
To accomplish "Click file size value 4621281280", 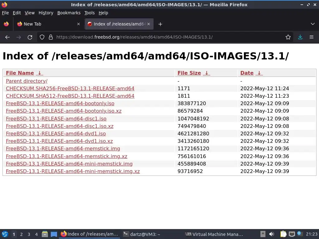I will (193, 134).
